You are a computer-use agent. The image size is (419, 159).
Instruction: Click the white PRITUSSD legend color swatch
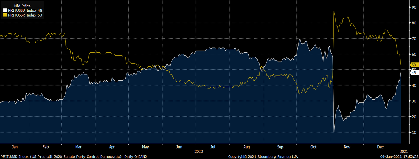click(x=5, y=11)
